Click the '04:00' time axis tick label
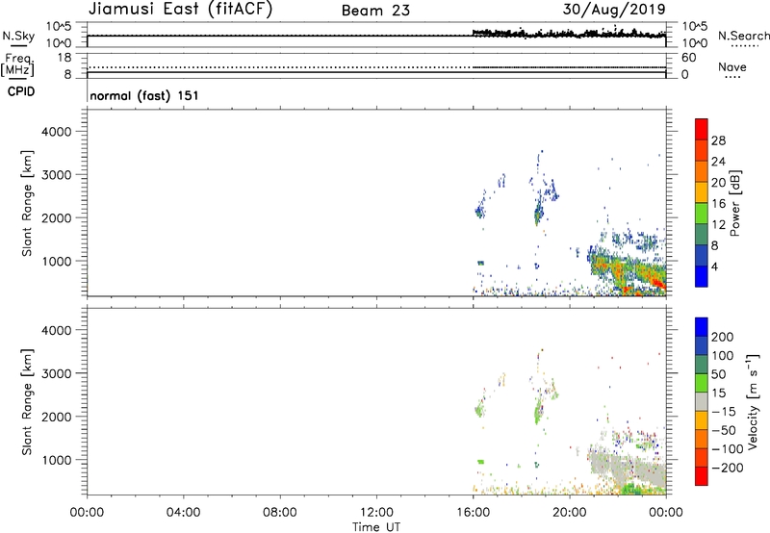The image size is (770, 533). click(x=183, y=513)
